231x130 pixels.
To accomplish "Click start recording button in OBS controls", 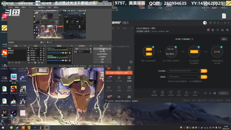I will coord(102,51).
